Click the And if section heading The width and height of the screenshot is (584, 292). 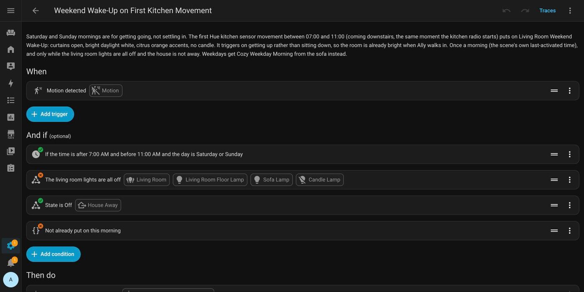pos(37,135)
